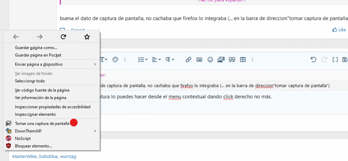
Task: Click the NoScript extension icon
Action: click(9, 138)
